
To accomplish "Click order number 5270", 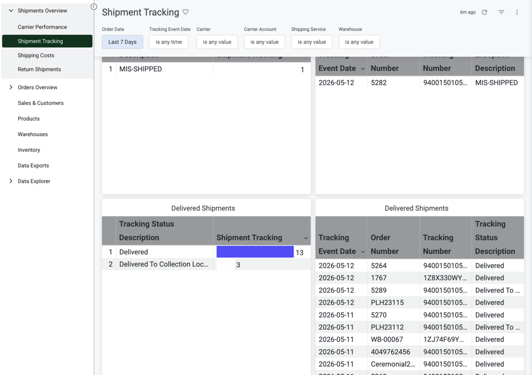I will click(x=379, y=315).
